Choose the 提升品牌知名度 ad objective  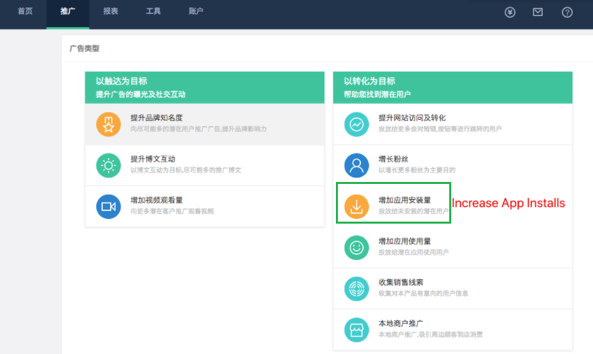point(156,118)
